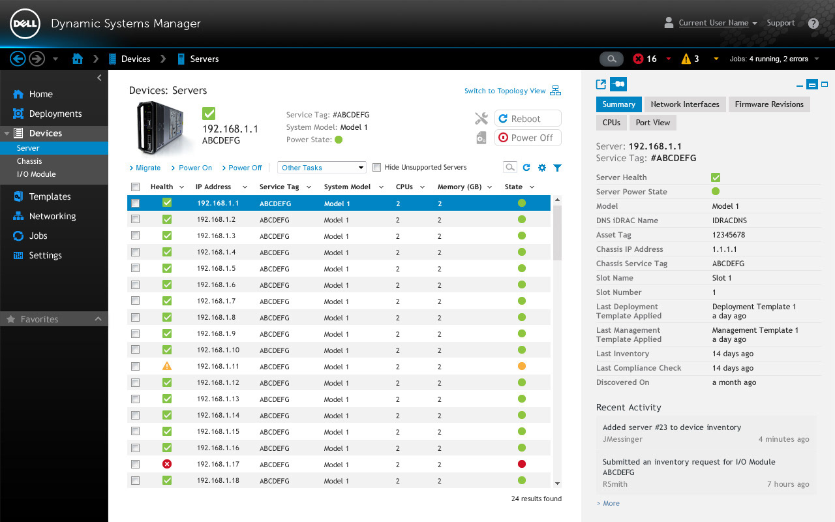The height and width of the screenshot is (522, 835).
Task: Tick the checkbox for server 192.168.1.5
Action: [x=135, y=268]
